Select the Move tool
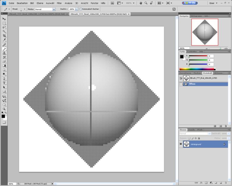232x186 pixels. (4, 19)
